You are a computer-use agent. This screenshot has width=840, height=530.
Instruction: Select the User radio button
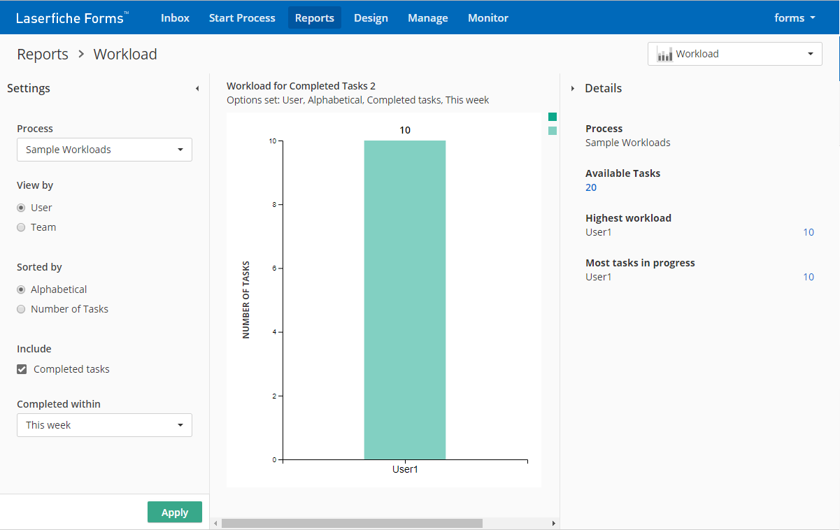22,208
